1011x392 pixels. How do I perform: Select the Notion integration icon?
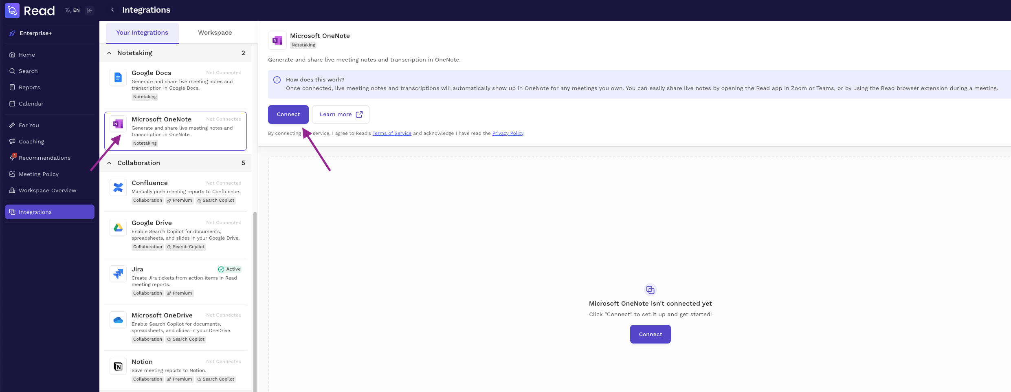(118, 366)
